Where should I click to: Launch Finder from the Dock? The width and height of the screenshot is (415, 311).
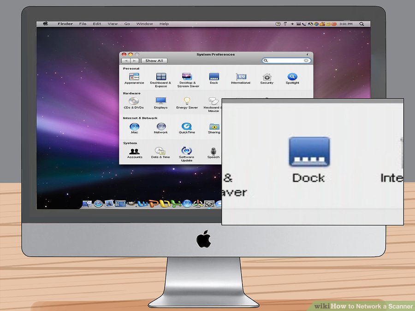[x=87, y=204]
